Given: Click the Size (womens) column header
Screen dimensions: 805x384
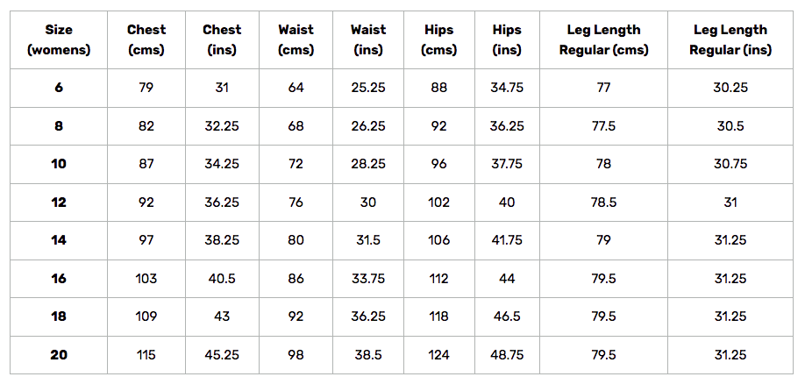Looking at the screenshot, I should tap(59, 40).
